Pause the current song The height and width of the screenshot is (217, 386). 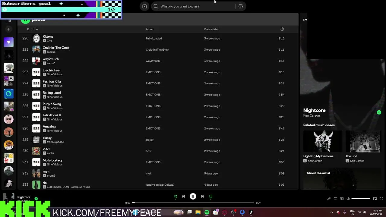pos(193,197)
